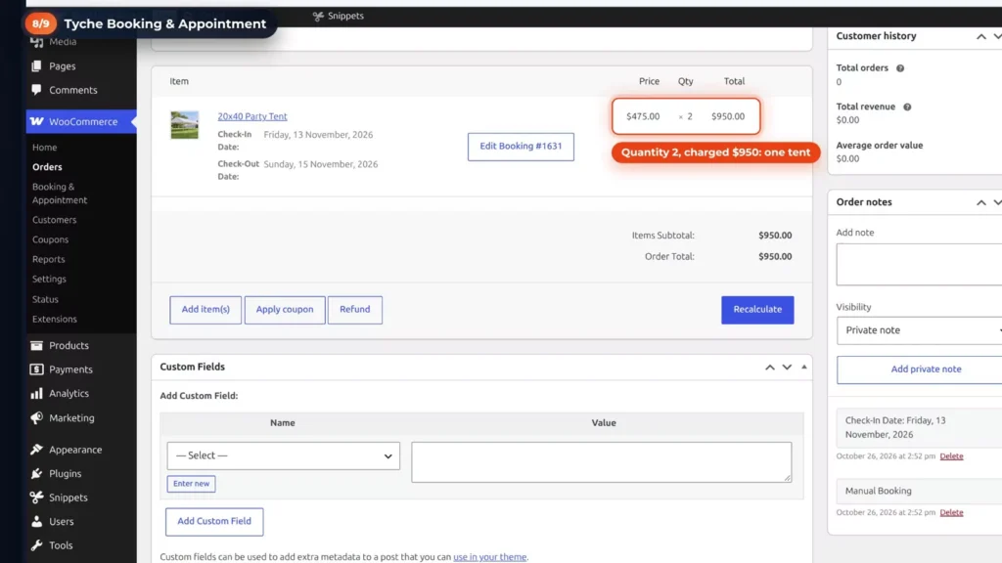Click the Add item(s) button
Viewport: 1002px width, 563px height.
click(x=205, y=310)
